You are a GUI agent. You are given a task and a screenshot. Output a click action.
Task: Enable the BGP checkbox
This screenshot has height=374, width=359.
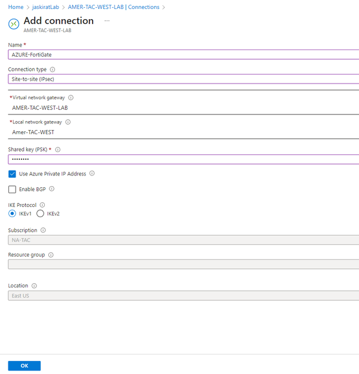[x=13, y=190]
